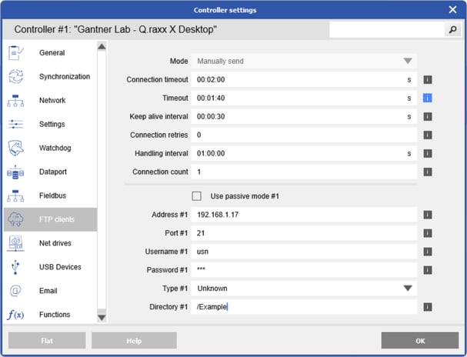The height and width of the screenshot is (357, 467).
Task: Click the Watchdog icon
Action: point(15,148)
